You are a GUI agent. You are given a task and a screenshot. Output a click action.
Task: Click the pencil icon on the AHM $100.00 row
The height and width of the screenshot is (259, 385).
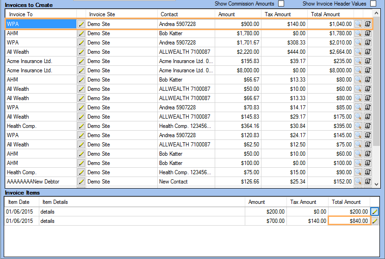[x=81, y=163]
